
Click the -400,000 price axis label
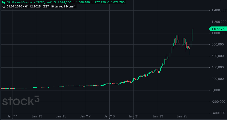tap(218, 113)
